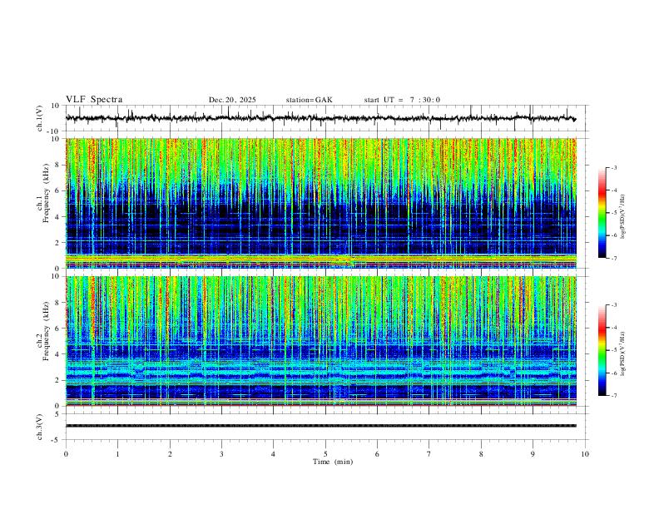The height and width of the screenshot is (509, 659).
Task: Click the ch.2 spectrogram color bar
Action: (602, 350)
